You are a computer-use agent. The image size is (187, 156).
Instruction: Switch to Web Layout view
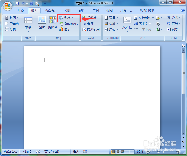[122, 152]
